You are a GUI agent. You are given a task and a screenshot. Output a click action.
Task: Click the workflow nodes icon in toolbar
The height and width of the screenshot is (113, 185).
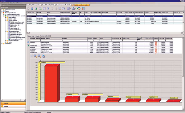tap(78, 8)
